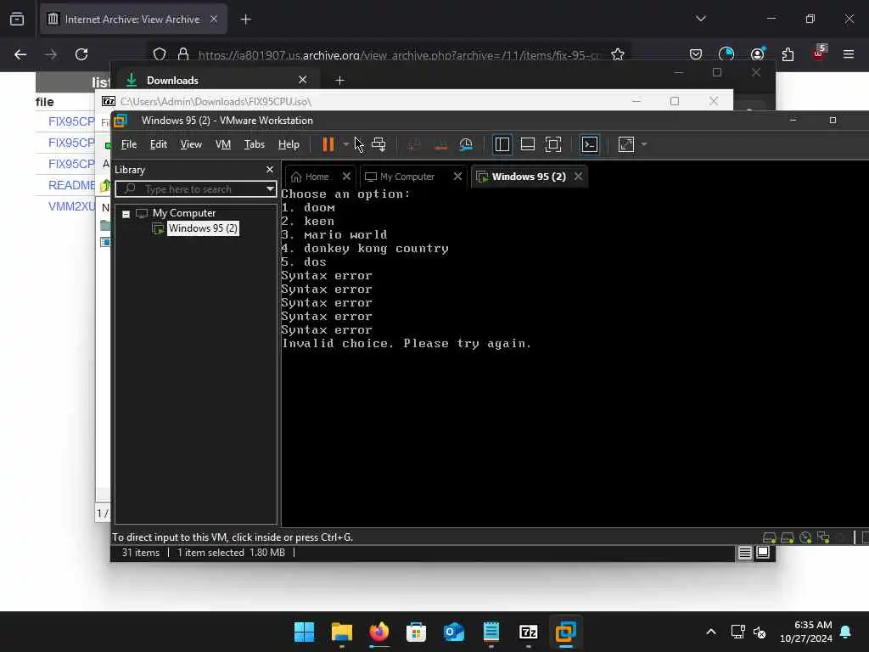Click the second hard disk status icon
869x652 pixels.
[x=787, y=537]
